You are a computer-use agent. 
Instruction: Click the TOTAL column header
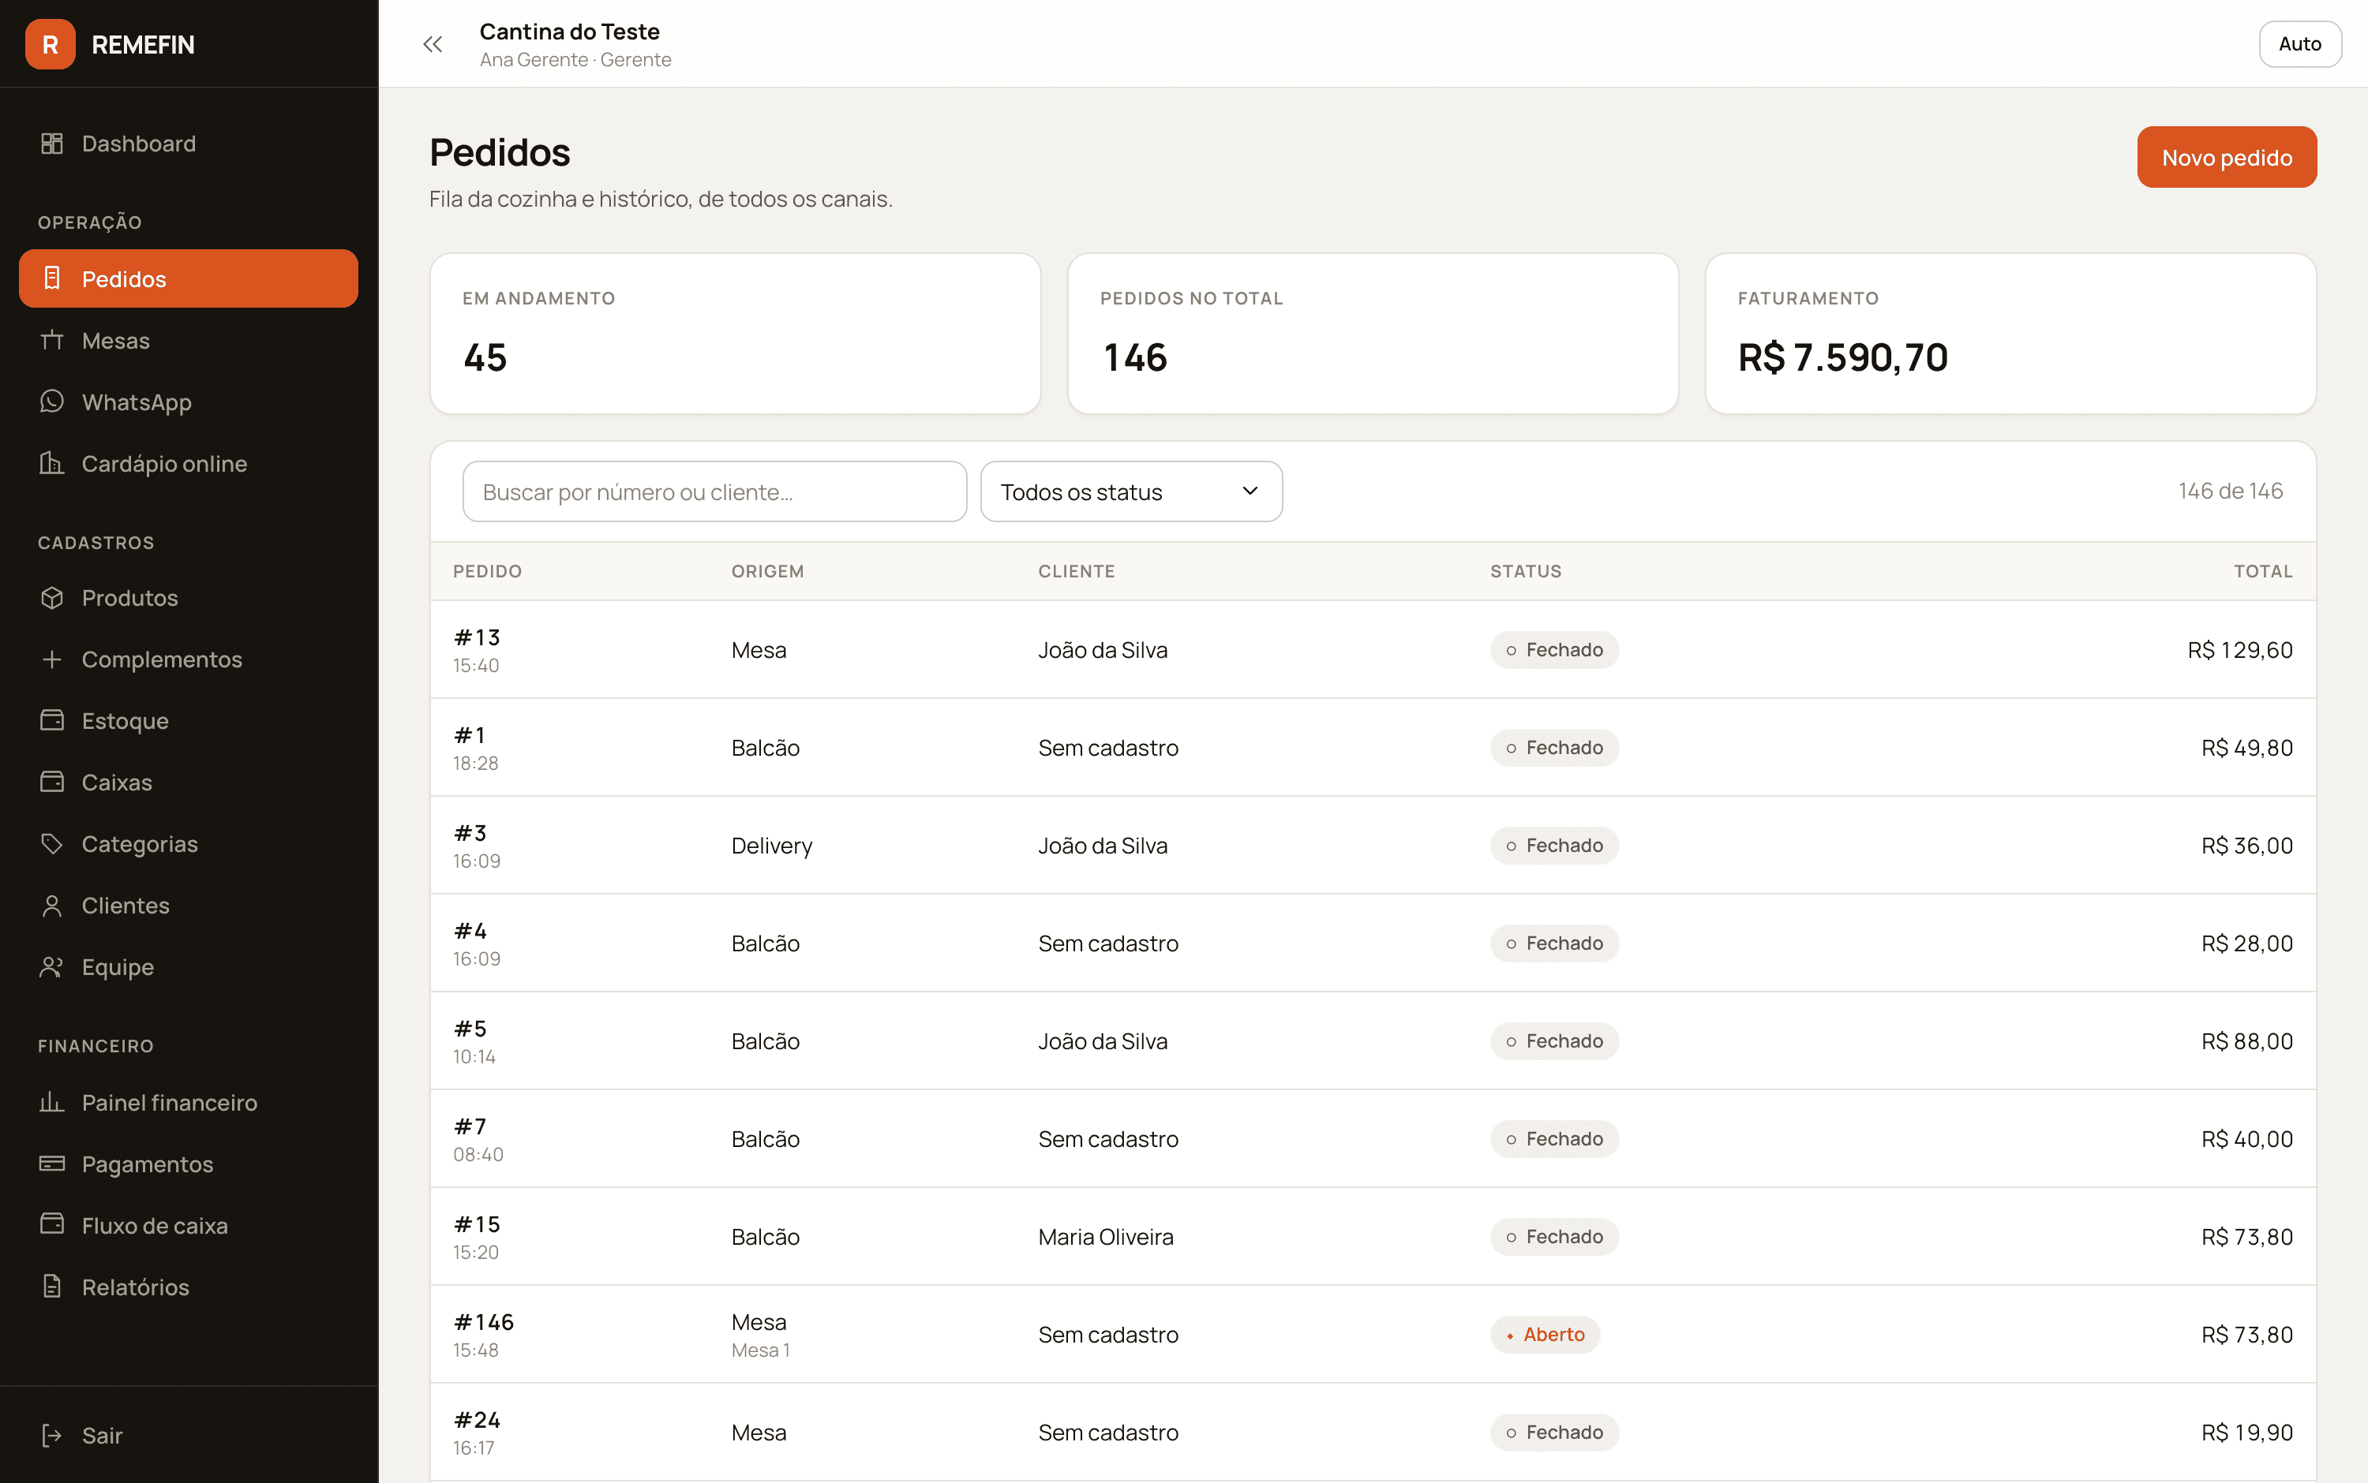coord(2263,571)
